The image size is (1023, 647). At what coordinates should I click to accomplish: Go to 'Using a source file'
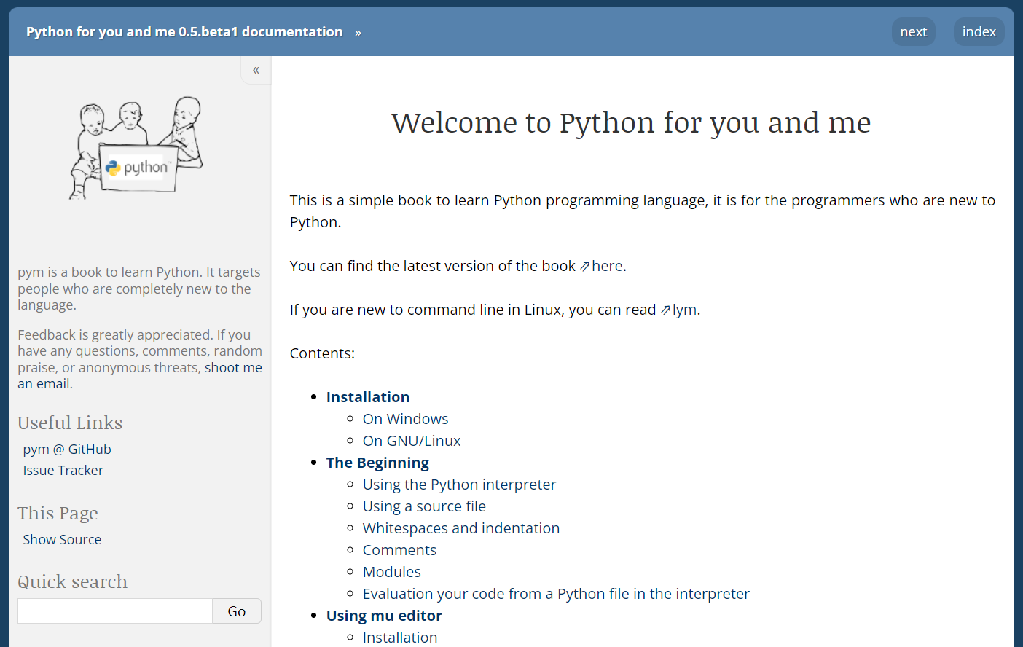424,506
